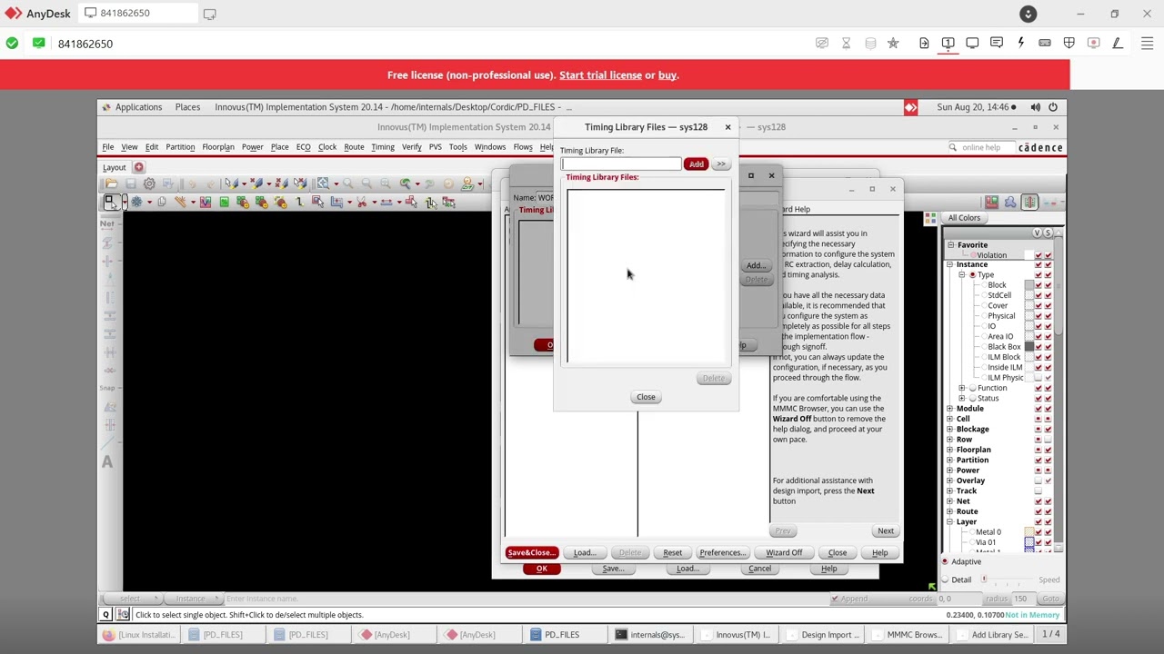This screenshot has width=1164, height=654.
Task: Open the Clock menu
Action: coord(327,147)
